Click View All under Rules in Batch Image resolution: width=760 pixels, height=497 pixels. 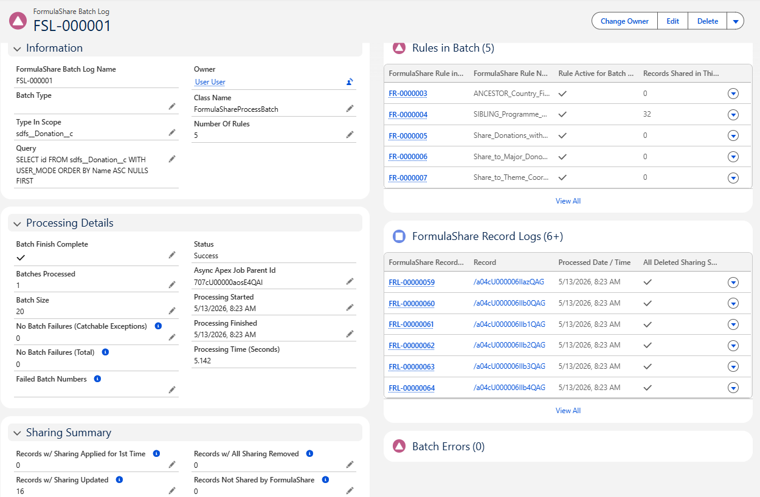click(568, 201)
